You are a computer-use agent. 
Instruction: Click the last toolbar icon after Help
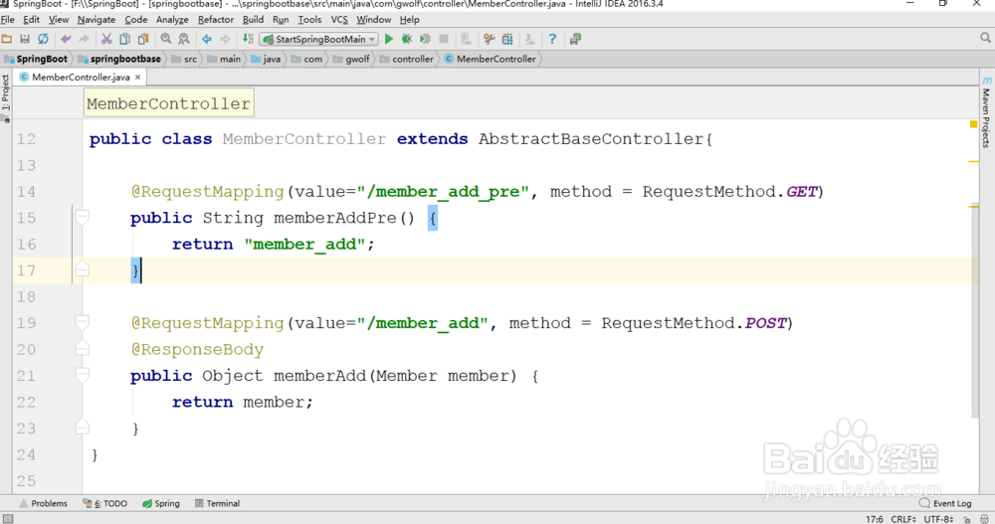575,40
